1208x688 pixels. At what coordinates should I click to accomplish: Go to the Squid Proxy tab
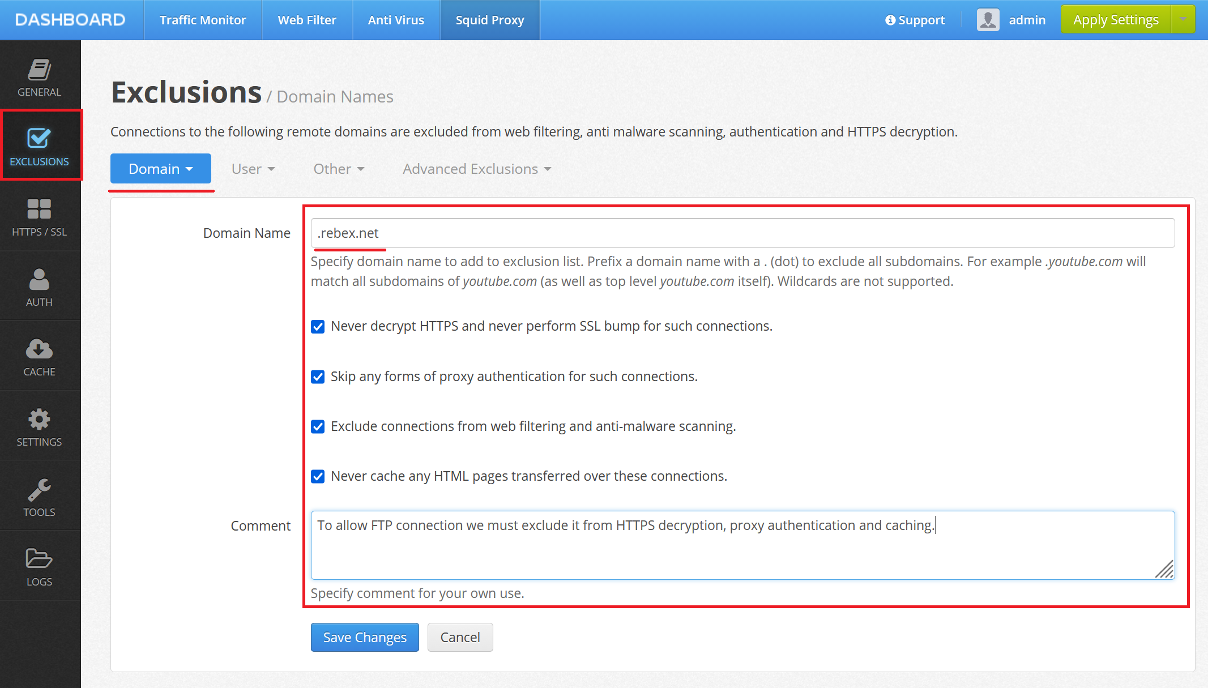pyautogui.click(x=490, y=20)
